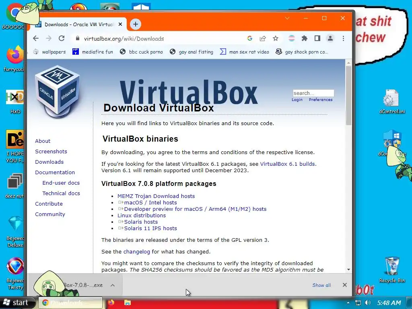Click the network tray icon
This screenshot has height=309, width=412.
358,303
